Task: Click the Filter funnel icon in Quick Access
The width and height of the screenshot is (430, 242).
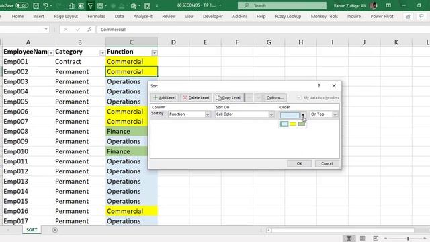Action: click(x=91, y=5)
